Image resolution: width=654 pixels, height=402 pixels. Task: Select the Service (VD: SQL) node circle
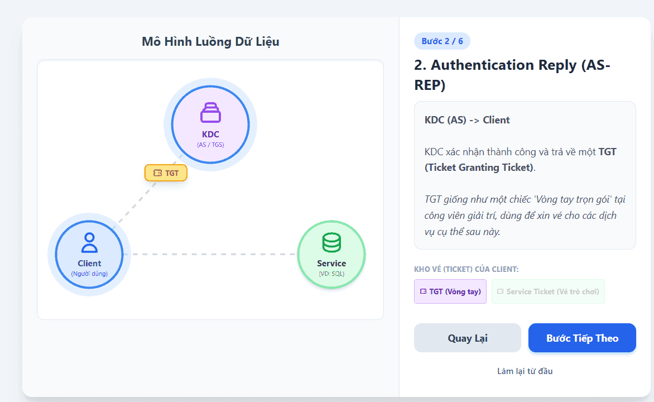pos(331,255)
